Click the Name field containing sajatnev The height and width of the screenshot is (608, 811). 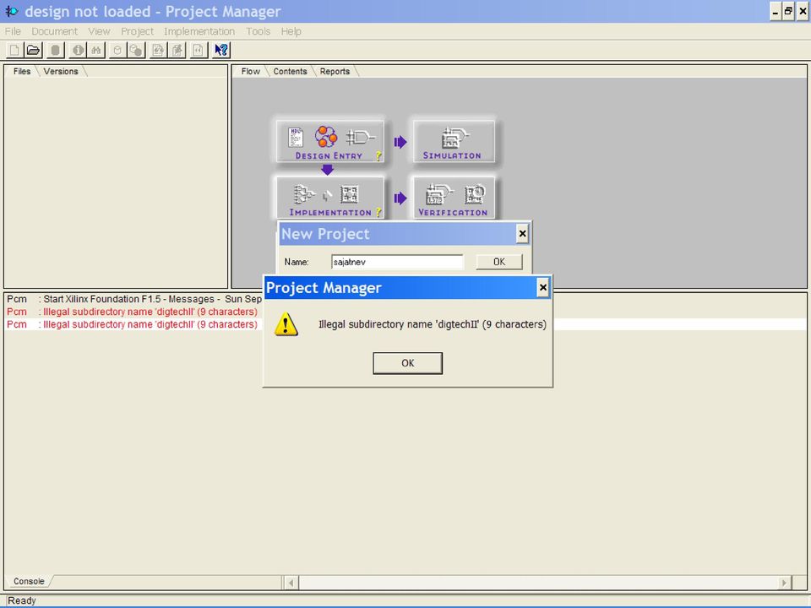pyautogui.click(x=397, y=262)
